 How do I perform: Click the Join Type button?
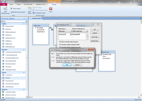[x=95, y=37]
